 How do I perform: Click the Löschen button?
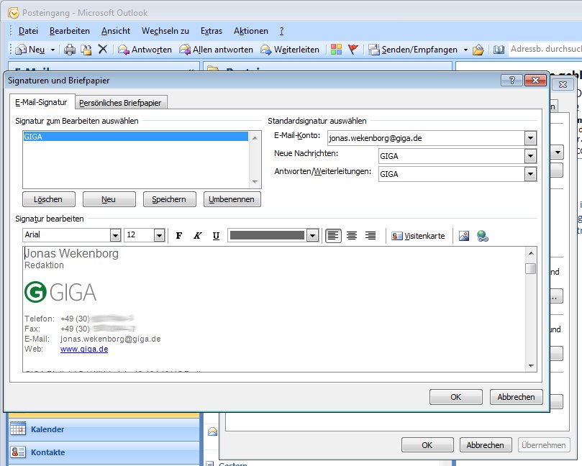pyautogui.click(x=49, y=199)
